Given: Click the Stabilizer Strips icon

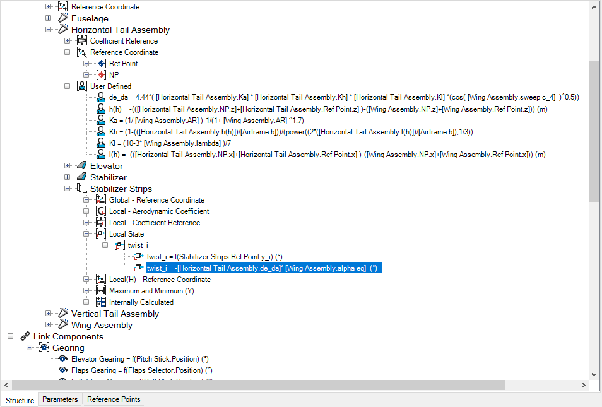Looking at the screenshot, I should 82,189.
